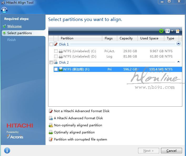Sort by the Flags column header
Image resolution: width=186 pixels, height=156 pixels.
click(109, 38)
